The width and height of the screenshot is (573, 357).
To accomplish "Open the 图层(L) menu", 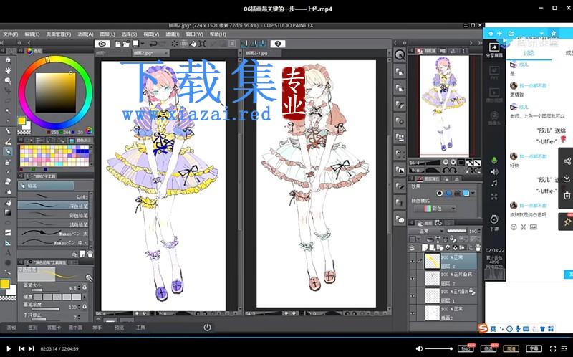I will coord(107,34).
